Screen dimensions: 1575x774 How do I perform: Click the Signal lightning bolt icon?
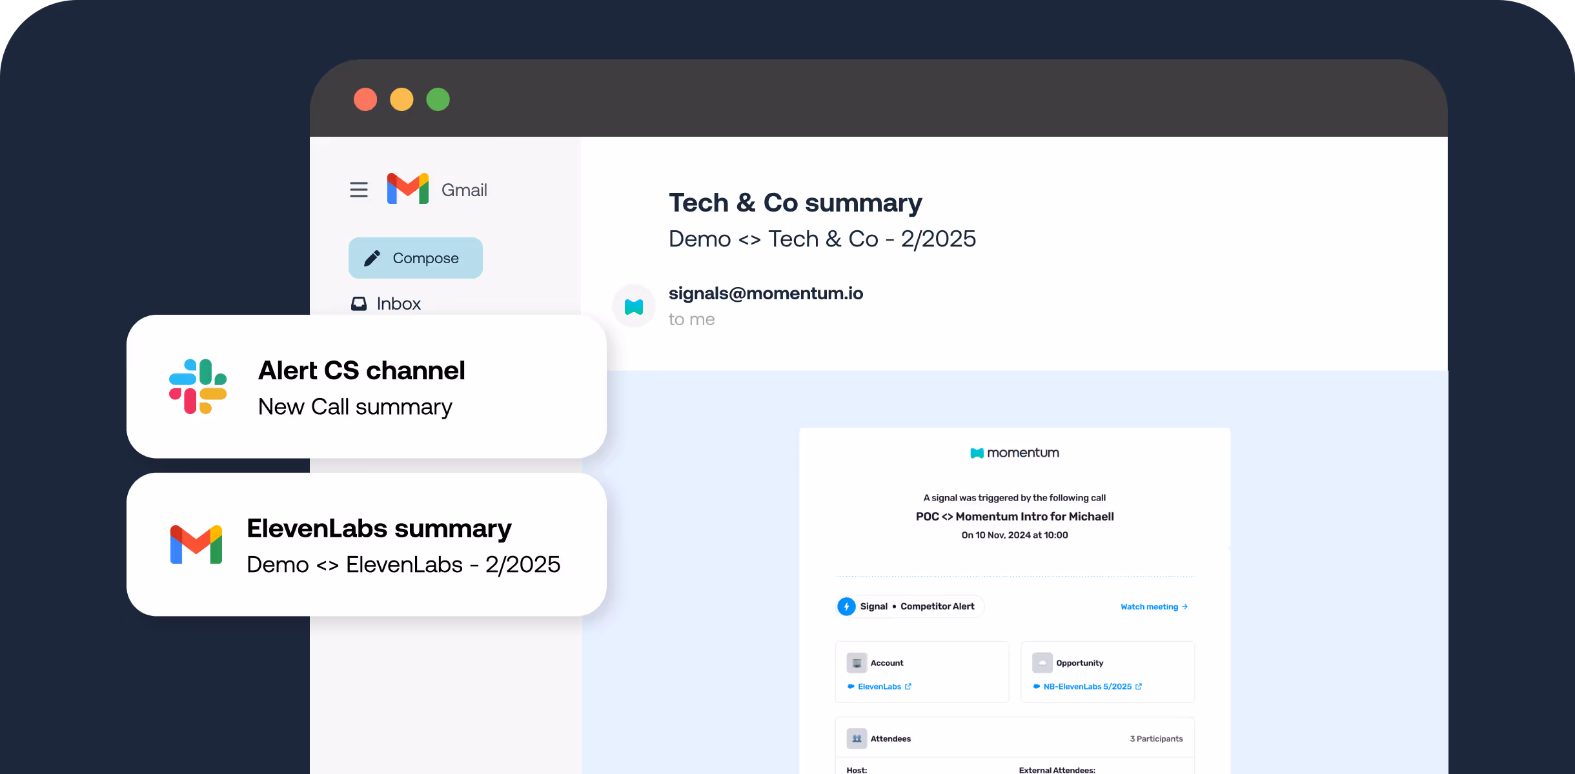tap(846, 607)
